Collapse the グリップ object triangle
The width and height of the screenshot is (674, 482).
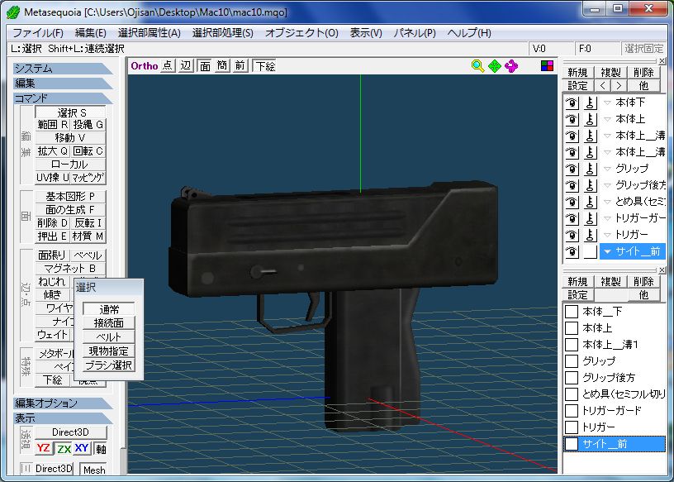[x=607, y=169]
